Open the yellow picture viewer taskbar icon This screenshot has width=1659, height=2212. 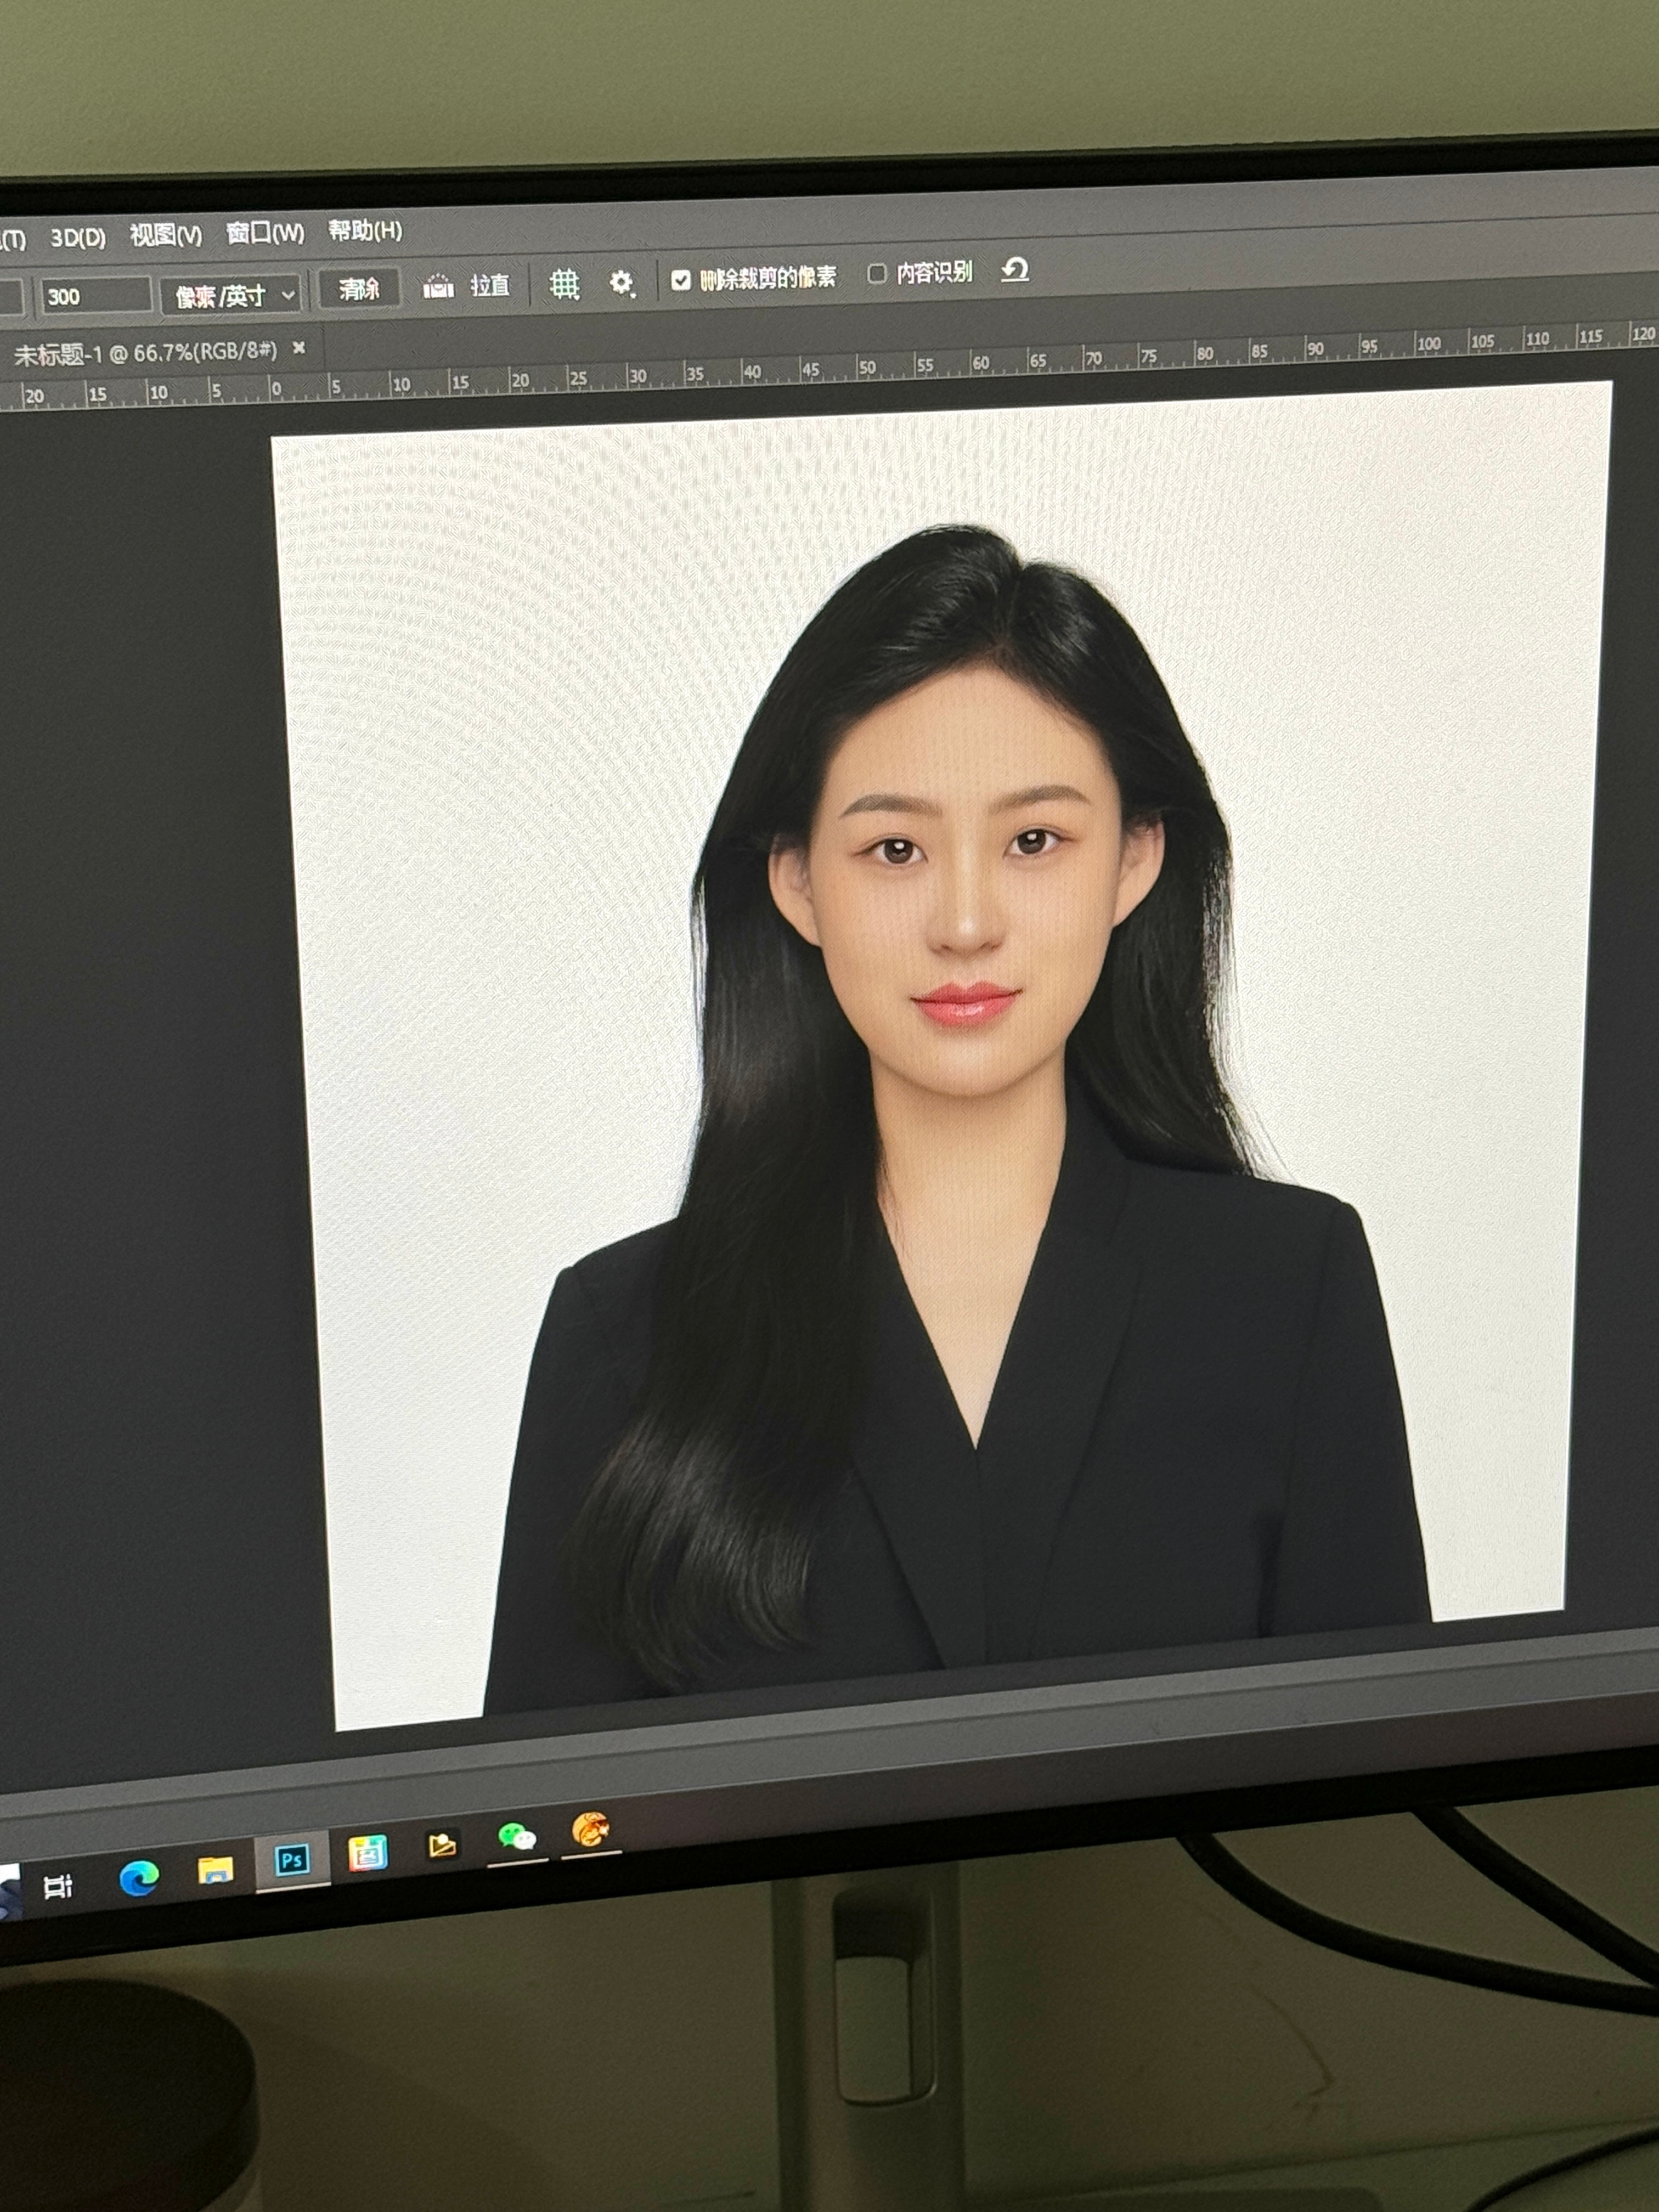[442, 1845]
